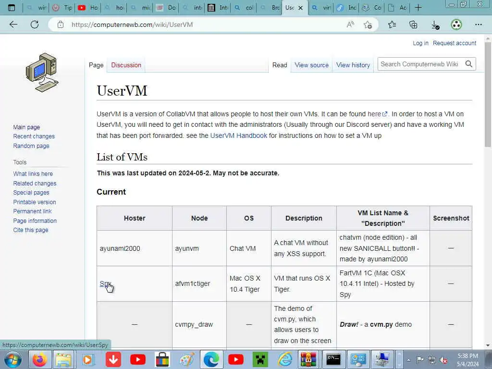This screenshot has height=369, width=492.
Task: Click the browser profile avatar icon
Action: coord(456,25)
